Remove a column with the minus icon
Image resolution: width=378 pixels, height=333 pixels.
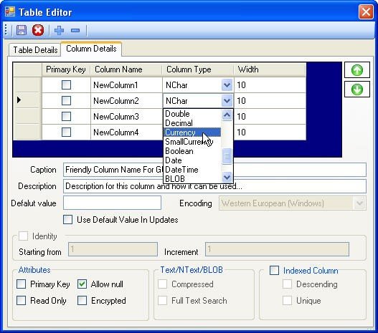tap(75, 31)
